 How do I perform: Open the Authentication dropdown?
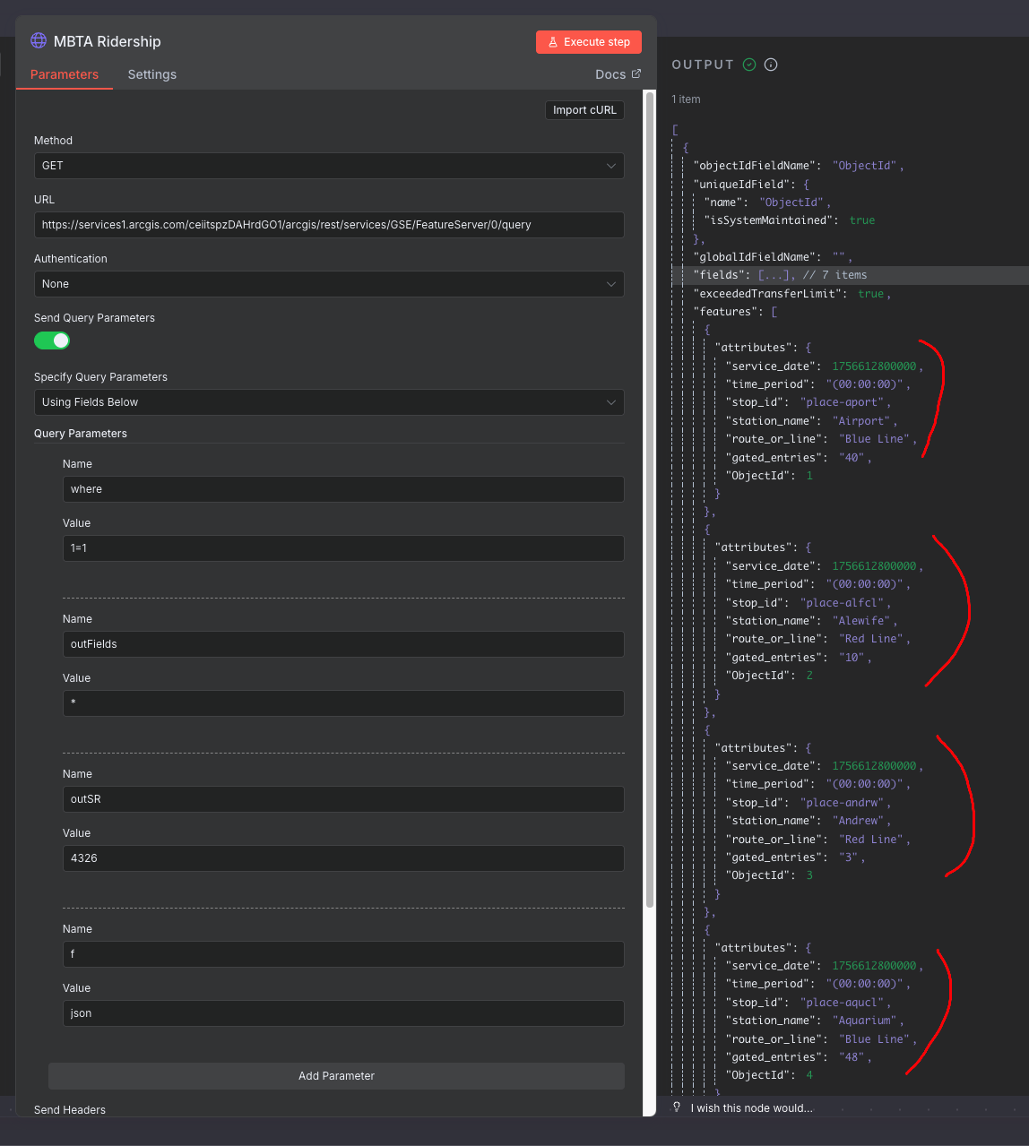click(328, 284)
